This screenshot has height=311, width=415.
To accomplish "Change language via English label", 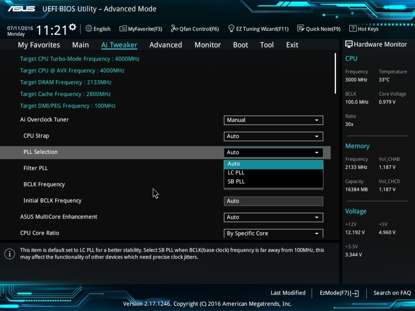I will tap(102, 29).
